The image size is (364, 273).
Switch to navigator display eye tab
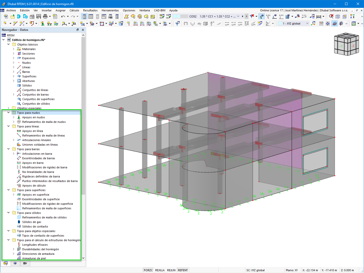15,263
